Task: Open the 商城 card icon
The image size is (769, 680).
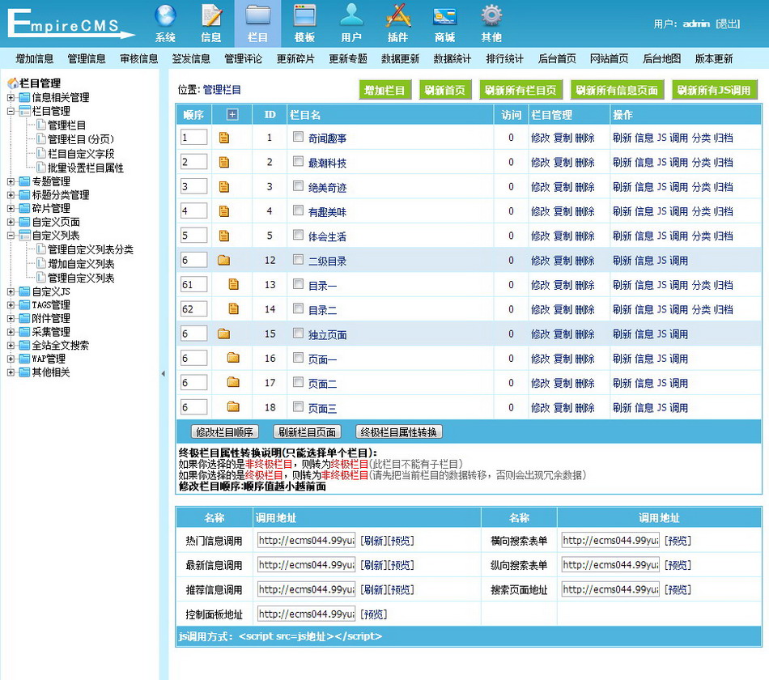Action: [445, 16]
